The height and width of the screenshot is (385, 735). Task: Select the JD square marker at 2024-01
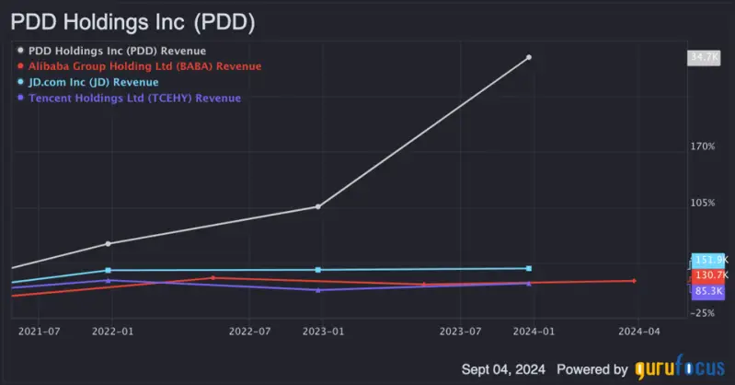[529, 269]
